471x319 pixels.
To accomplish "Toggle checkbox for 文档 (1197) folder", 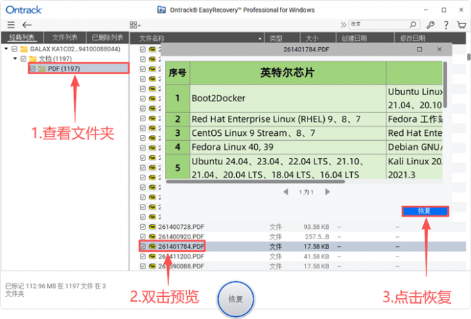I will 23,59.
